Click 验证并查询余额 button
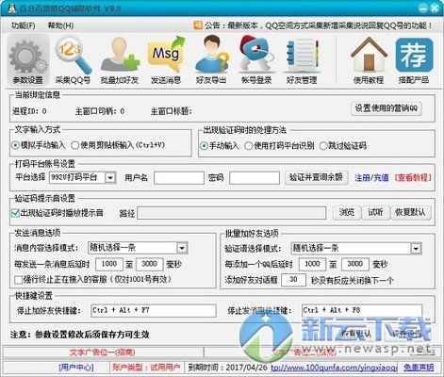This screenshot has width=444, height=377. coord(316,177)
